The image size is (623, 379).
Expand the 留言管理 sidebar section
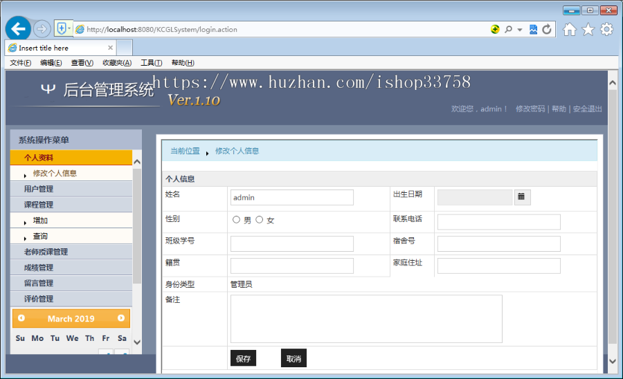pos(71,283)
